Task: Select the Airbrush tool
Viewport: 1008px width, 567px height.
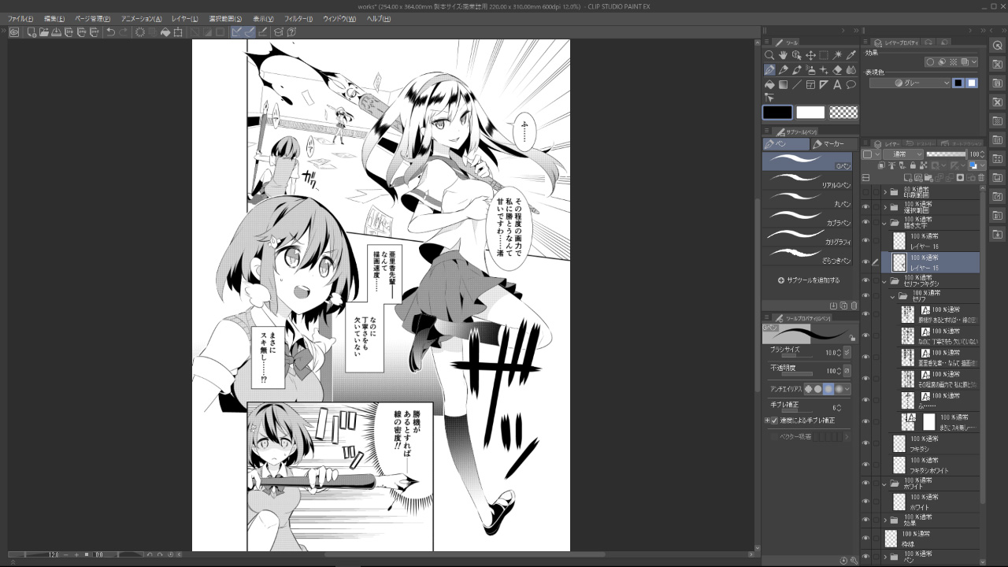Action: [810, 70]
